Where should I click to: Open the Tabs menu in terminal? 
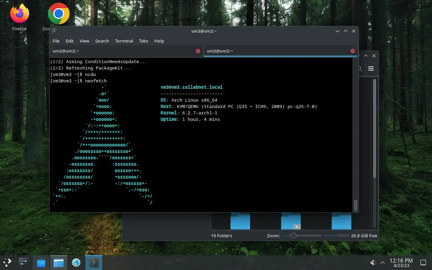[143, 41]
